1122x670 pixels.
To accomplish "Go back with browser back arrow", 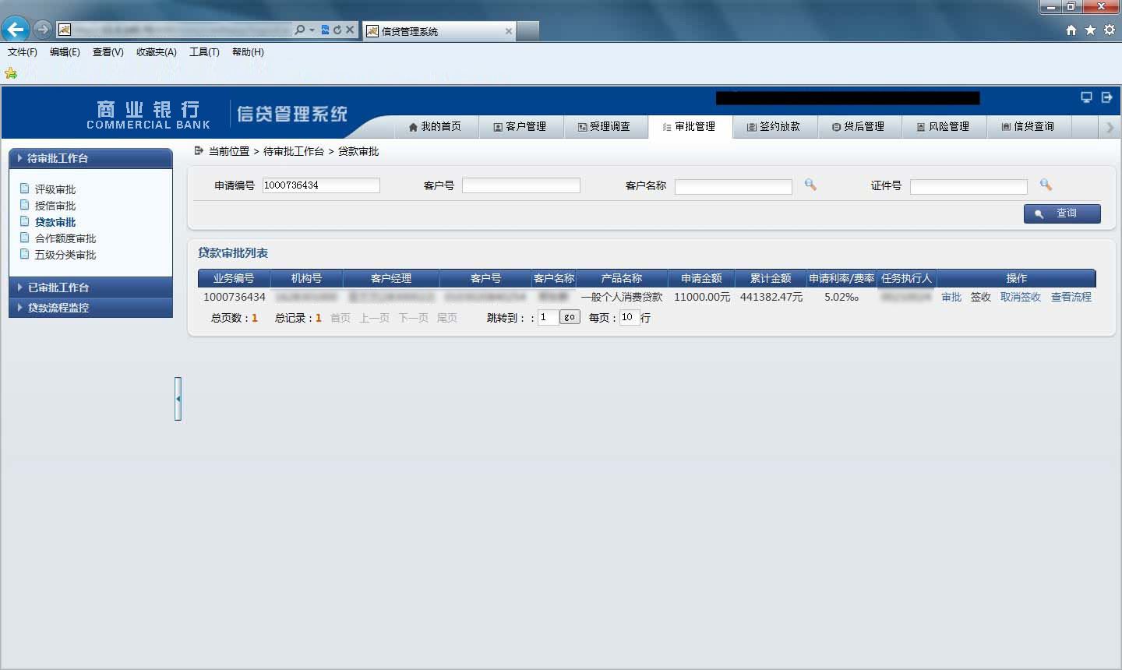I will coord(15,30).
